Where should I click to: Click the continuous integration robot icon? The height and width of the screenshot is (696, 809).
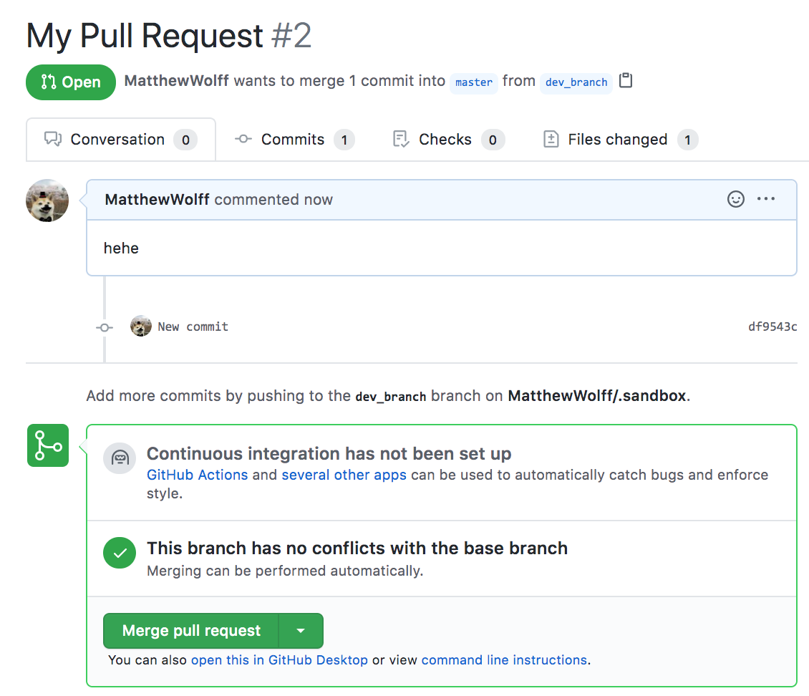120,459
